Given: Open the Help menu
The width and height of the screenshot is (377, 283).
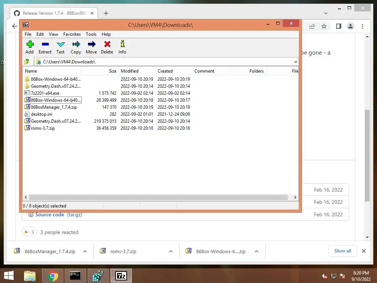Looking at the screenshot, I should click(106, 34).
